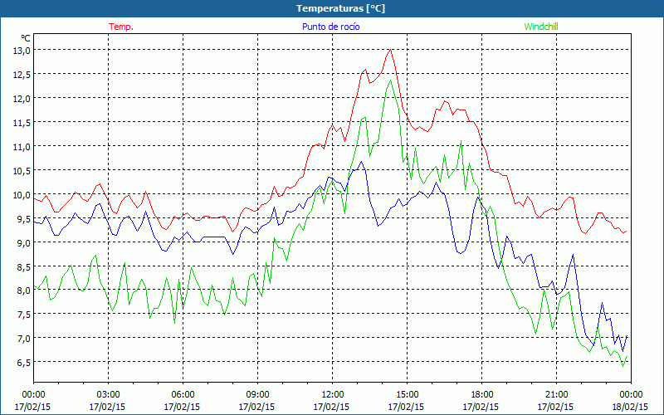The width and height of the screenshot is (664, 415).
Task: Click the 12:00 time label
Action: 332,395
